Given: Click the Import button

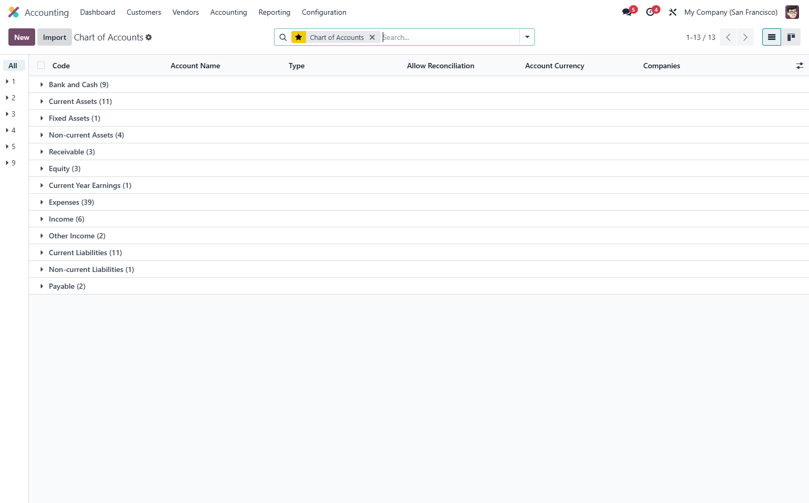Looking at the screenshot, I should coord(55,37).
